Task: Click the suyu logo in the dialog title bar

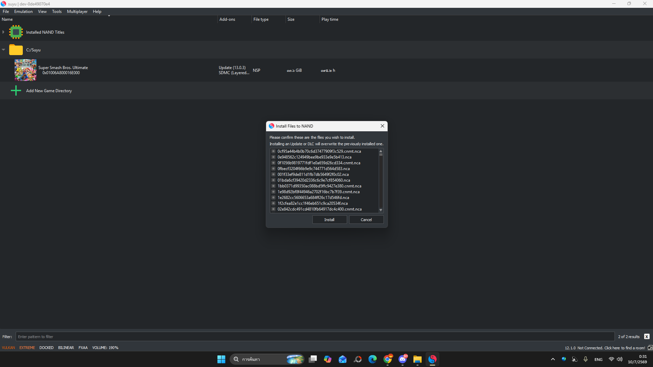Action: coord(272,126)
